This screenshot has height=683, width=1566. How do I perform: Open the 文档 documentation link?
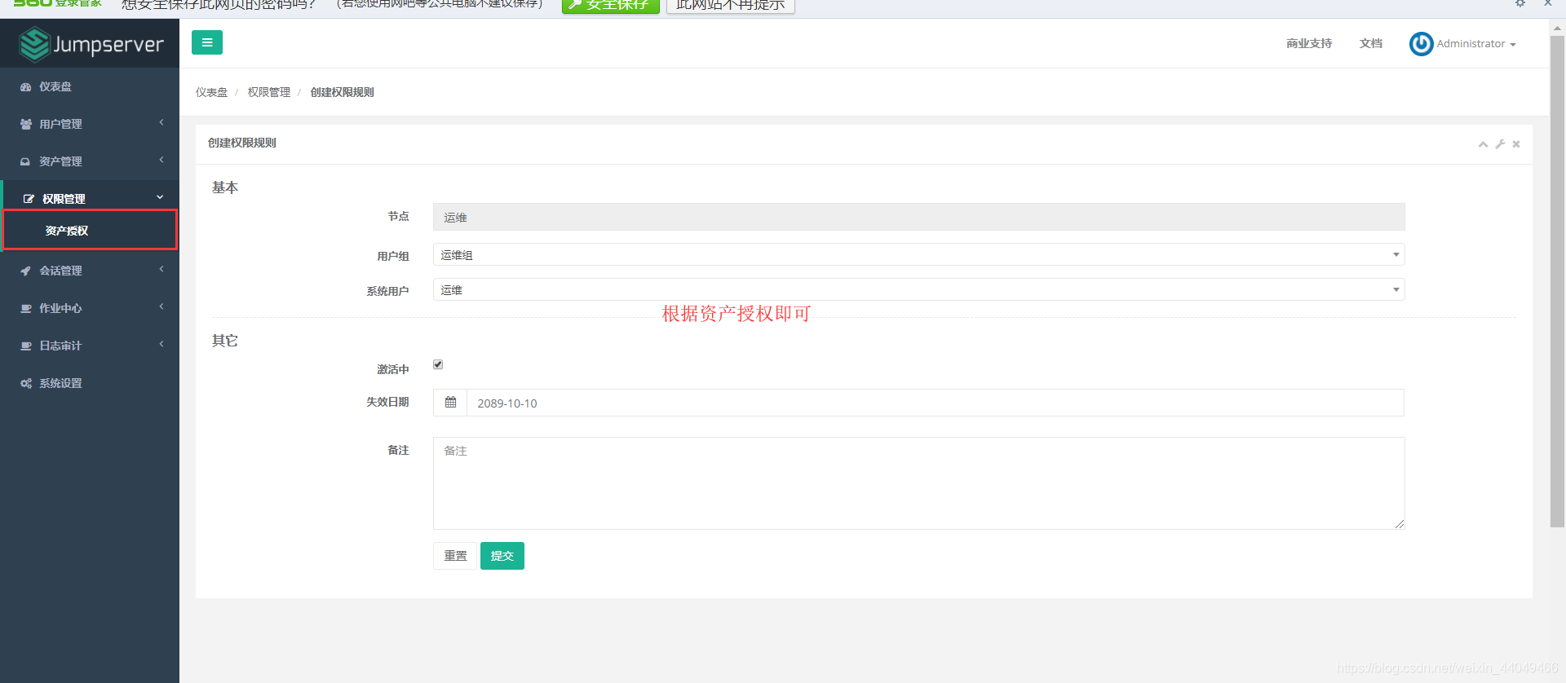click(1371, 43)
